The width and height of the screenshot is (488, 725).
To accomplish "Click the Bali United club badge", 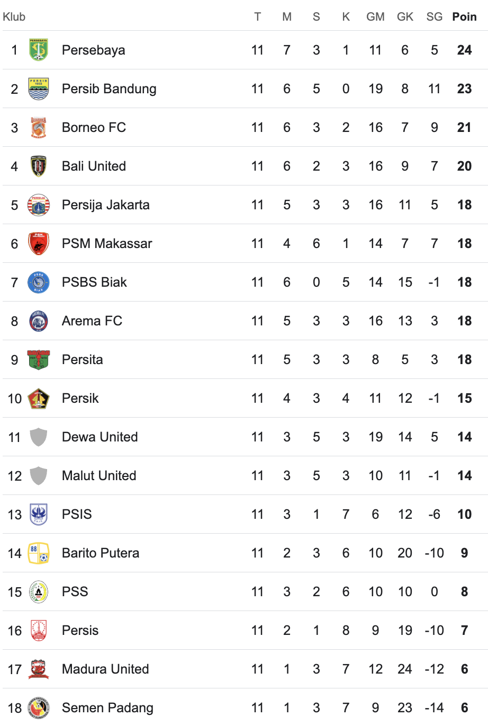I will coord(39,166).
